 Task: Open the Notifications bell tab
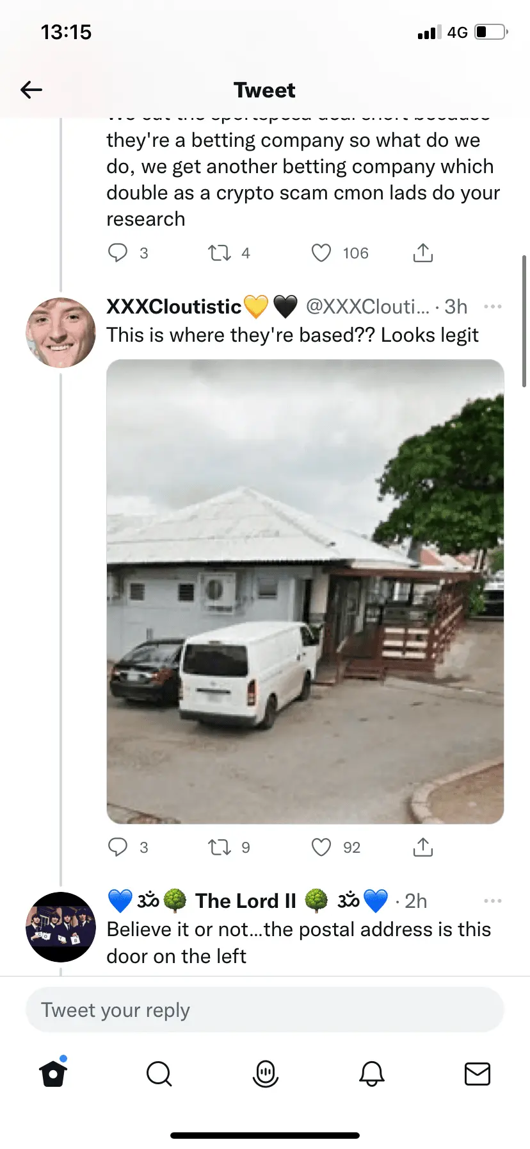tap(371, 1073)
